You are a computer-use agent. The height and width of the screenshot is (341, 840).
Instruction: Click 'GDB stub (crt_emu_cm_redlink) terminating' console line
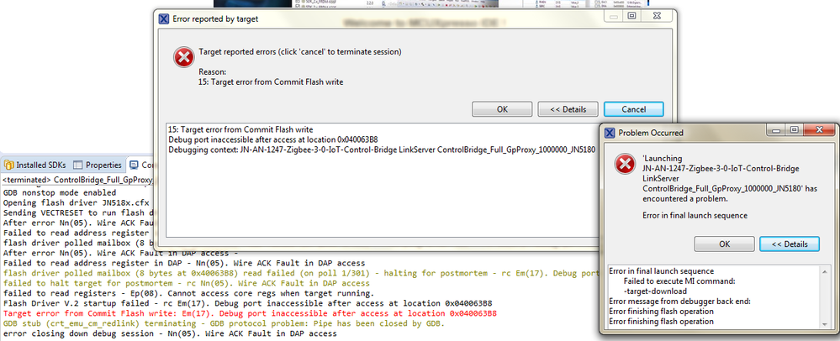point(224,323)
